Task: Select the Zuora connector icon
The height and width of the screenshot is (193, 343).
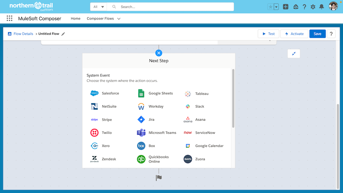Action: click(188, 159)
